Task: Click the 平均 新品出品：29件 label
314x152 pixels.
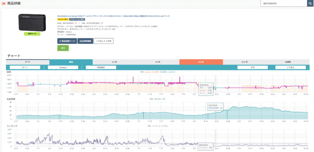Action: click(x=158, y=99)
